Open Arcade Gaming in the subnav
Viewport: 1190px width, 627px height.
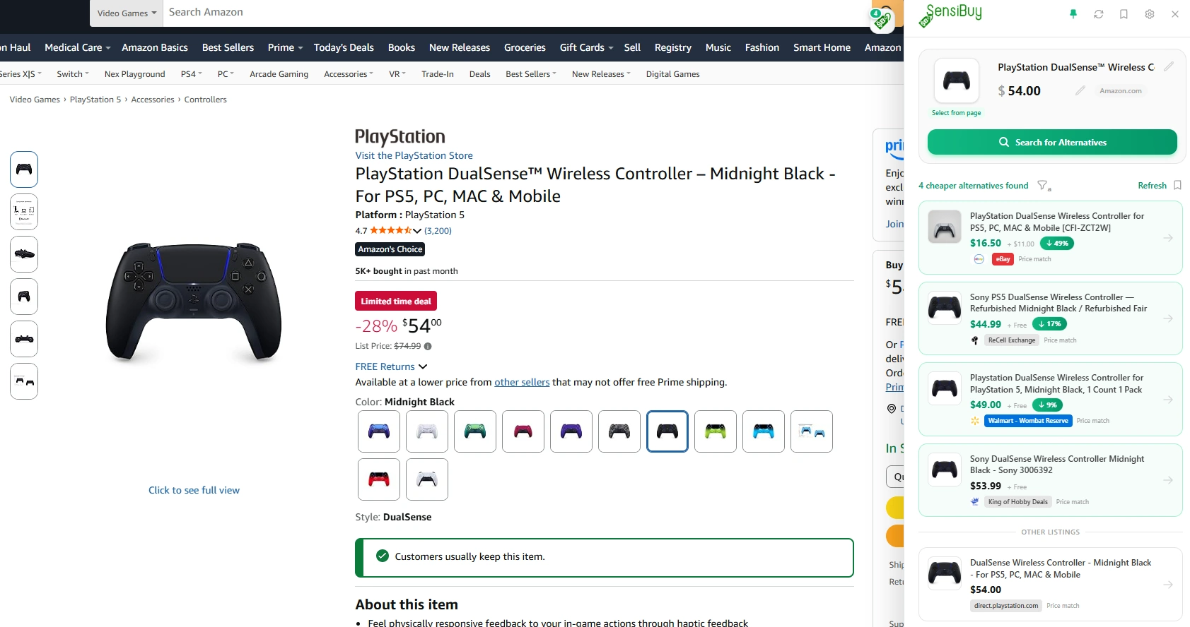click(279, 74)
